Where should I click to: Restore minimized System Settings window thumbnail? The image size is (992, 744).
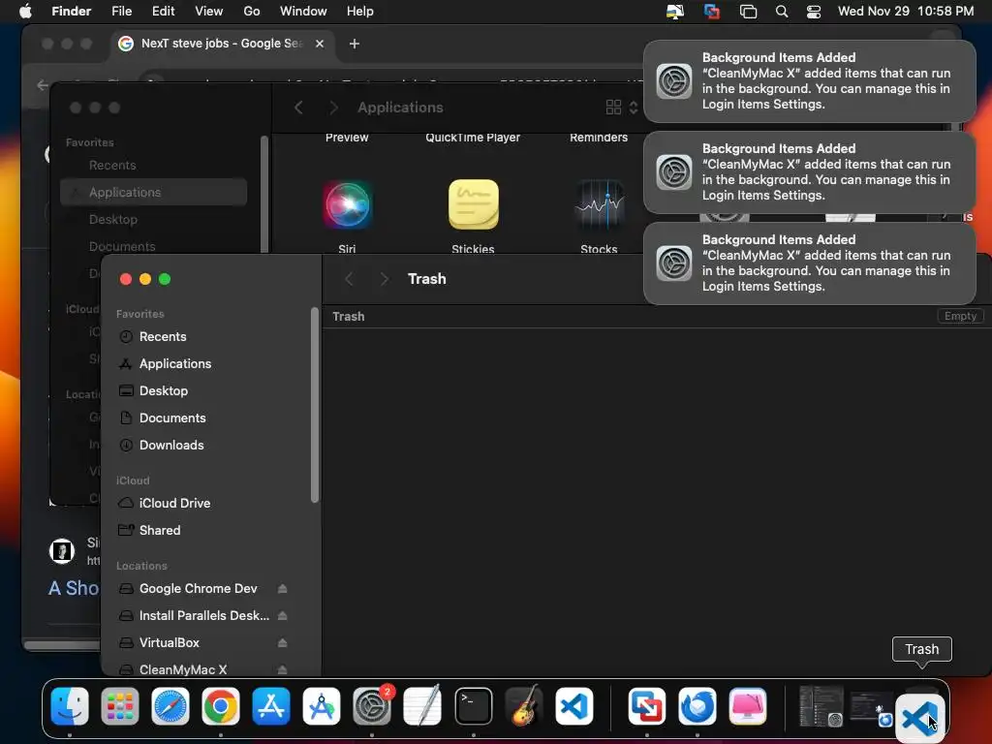coord(821,706)
